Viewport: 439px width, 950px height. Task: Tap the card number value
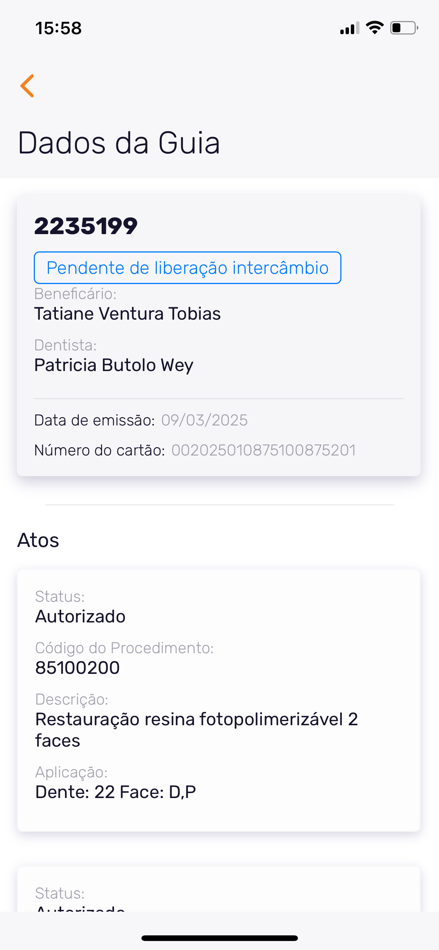[263, 450]
